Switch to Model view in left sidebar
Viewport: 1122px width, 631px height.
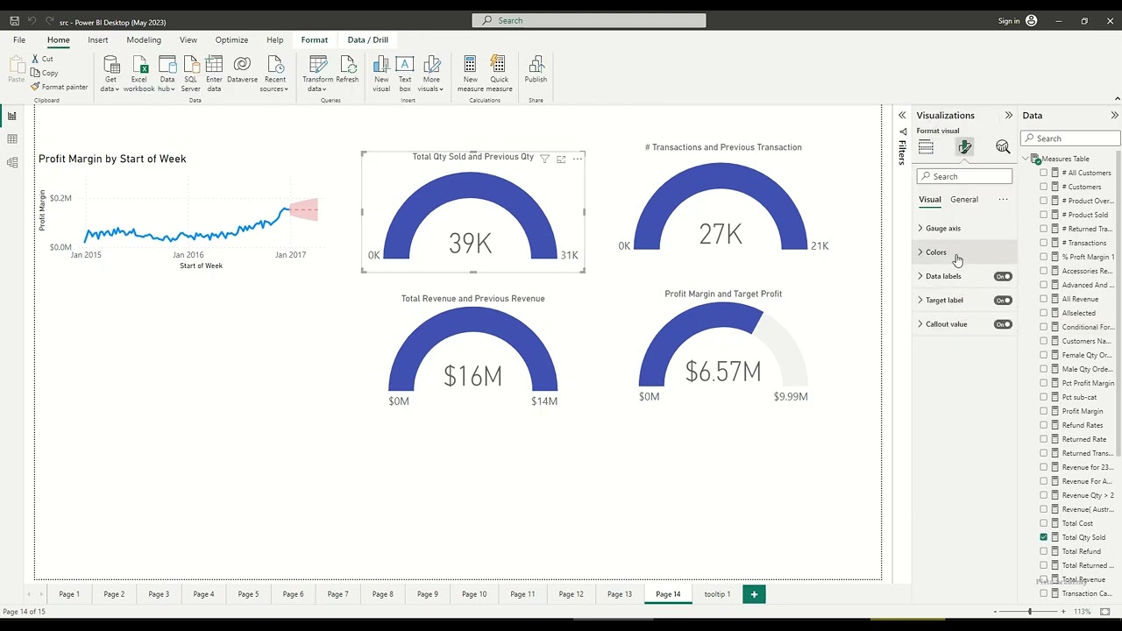click(x=12, y=163)
